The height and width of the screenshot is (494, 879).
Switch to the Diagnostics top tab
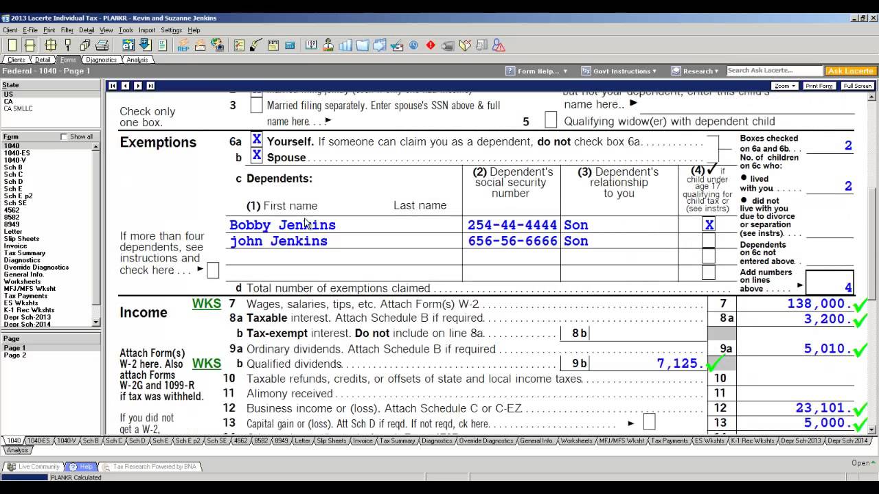click(x=101, y=60)
